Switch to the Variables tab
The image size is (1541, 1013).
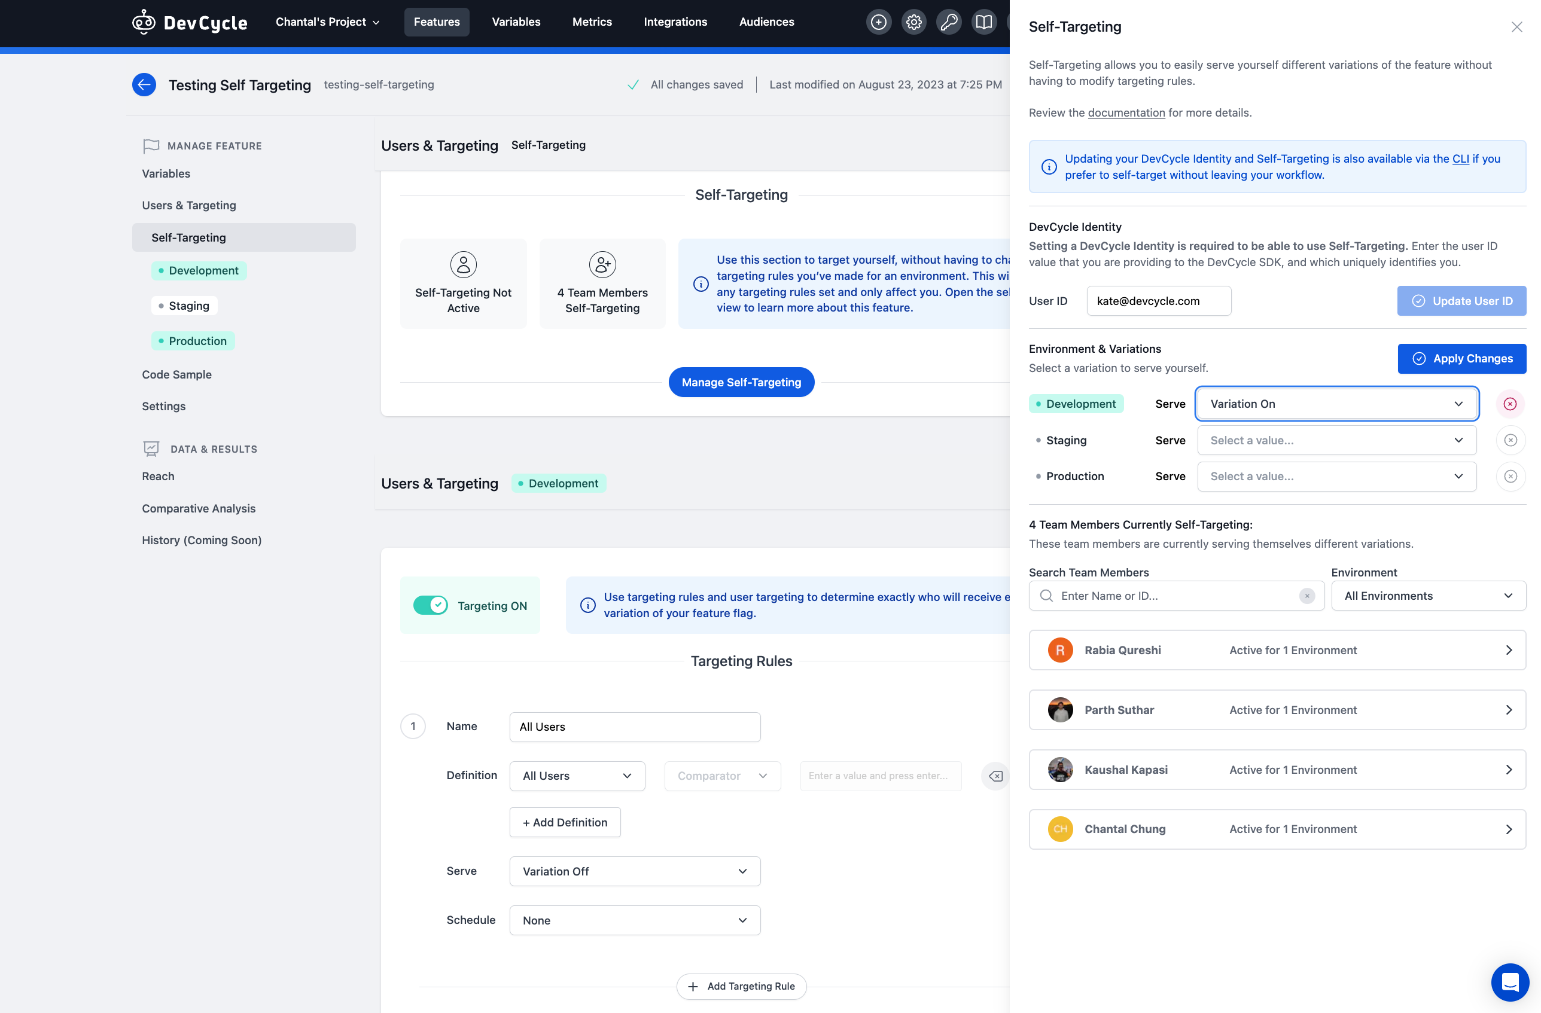click(516, 22)
